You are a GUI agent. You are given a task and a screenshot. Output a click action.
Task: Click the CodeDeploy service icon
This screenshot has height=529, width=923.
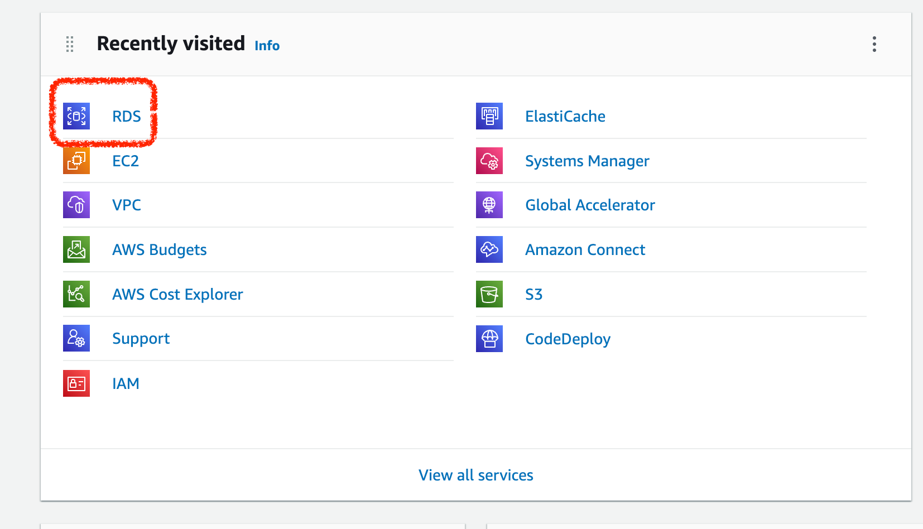click(489, 339)
